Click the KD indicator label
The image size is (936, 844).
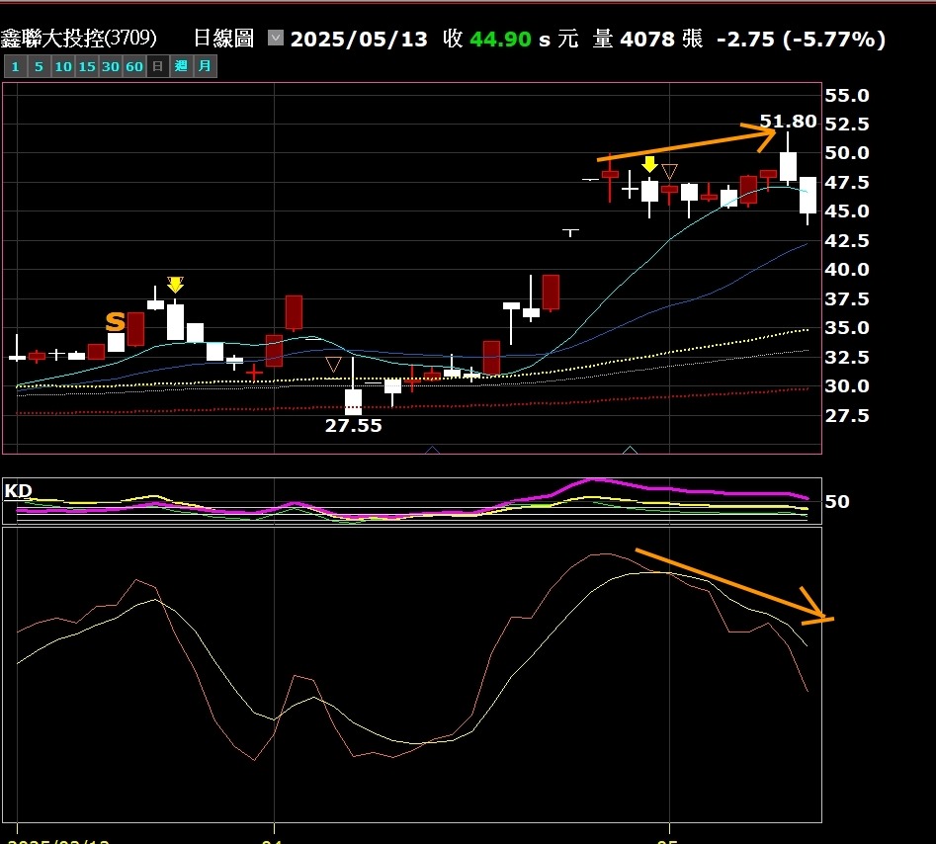[x=18, y=490]
